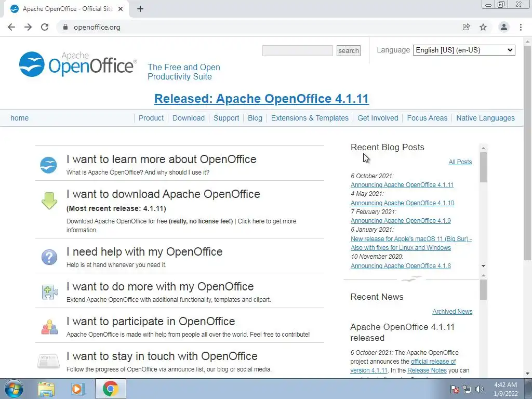This screenshot has width=532, height=399.
Task: Bookmark this page with the star icon
Action: point(483,27)
